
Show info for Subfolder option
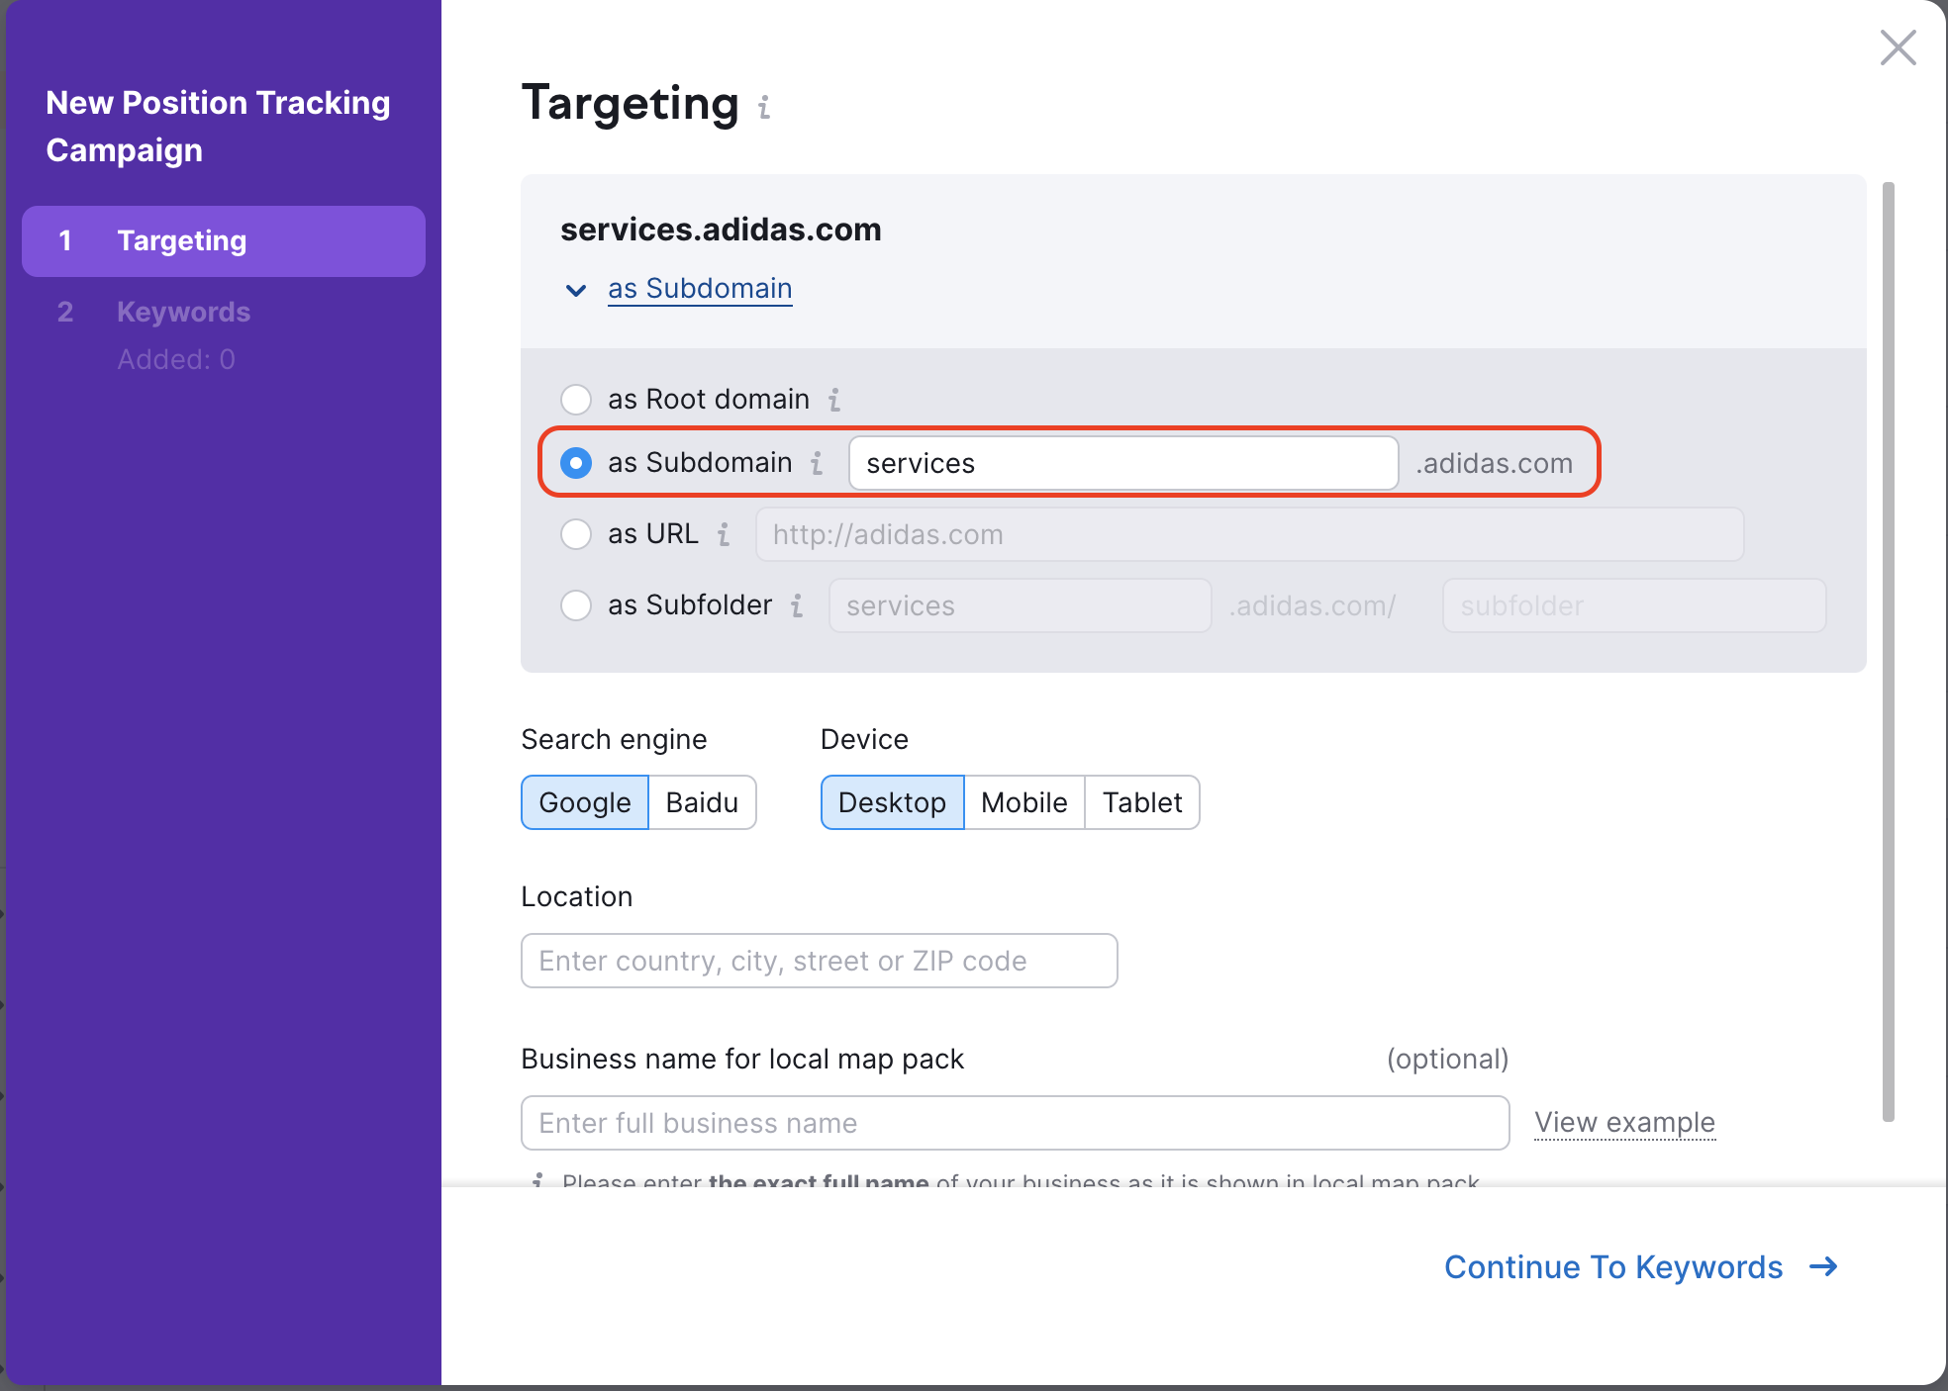(x=797, y=605)
